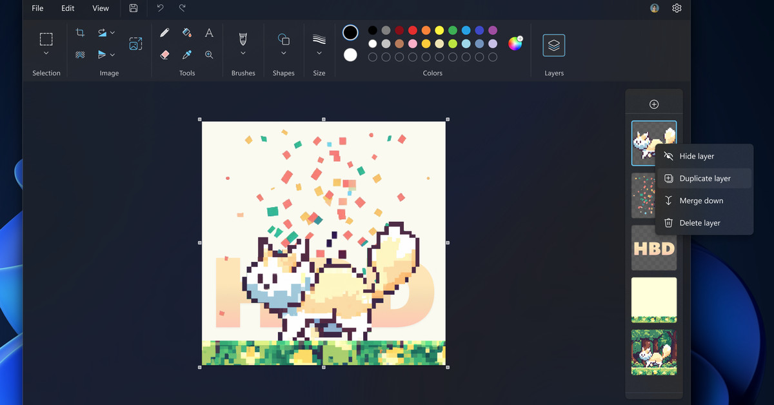This screenshot has height=405, width=774.
Task: Open the File menu
Action: 37,8
